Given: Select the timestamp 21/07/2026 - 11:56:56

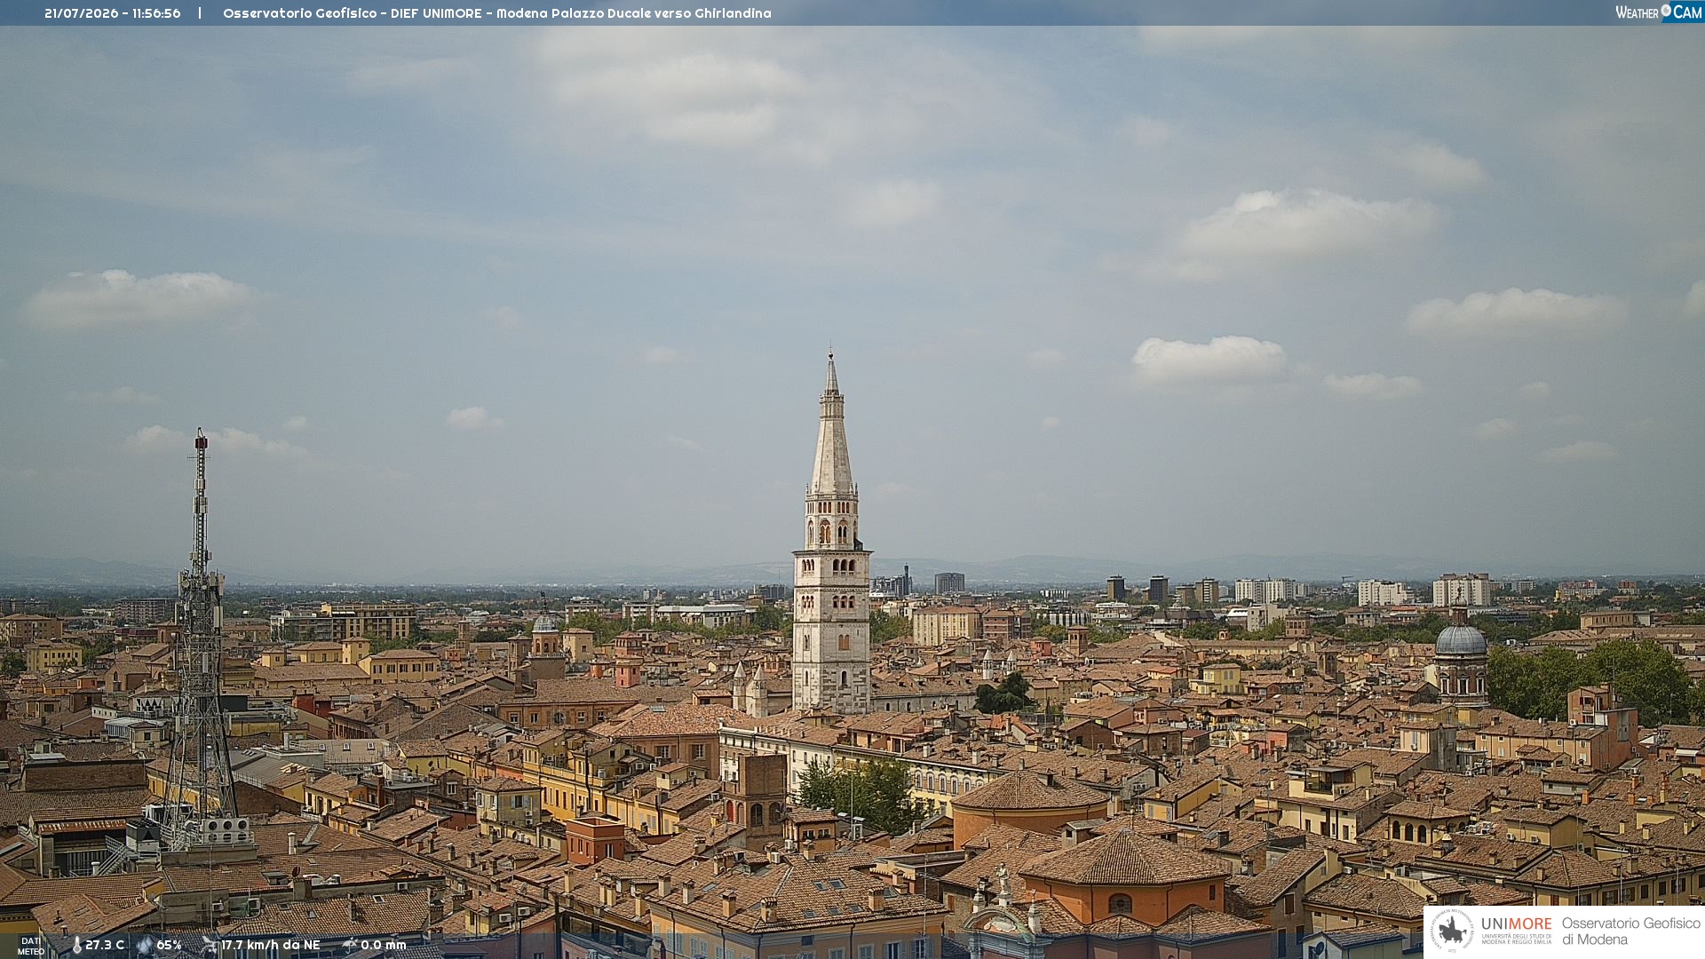Looking at the screenshot, I should 113,13.
